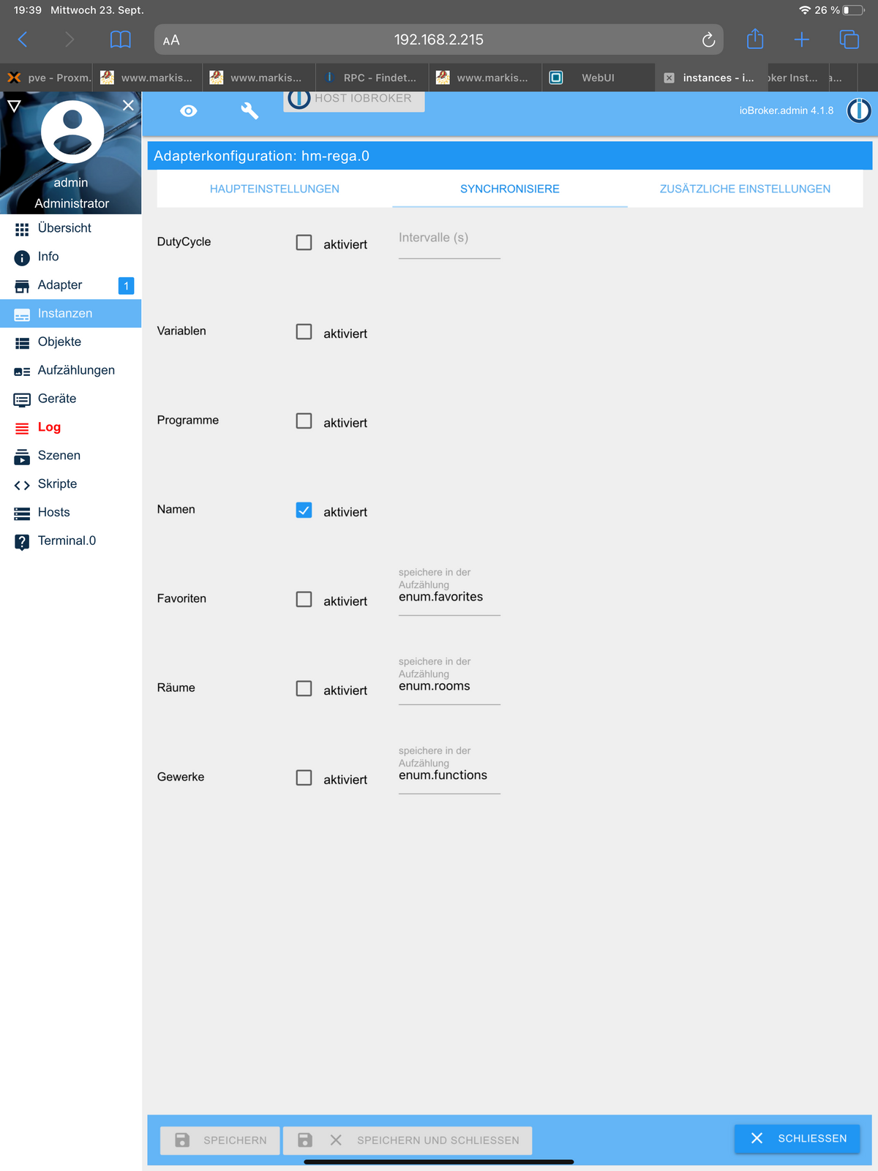The height and width of the screenshot is (1171, 878).
Task: Switch to RPC - Findet browser tab
Action: 372,78
